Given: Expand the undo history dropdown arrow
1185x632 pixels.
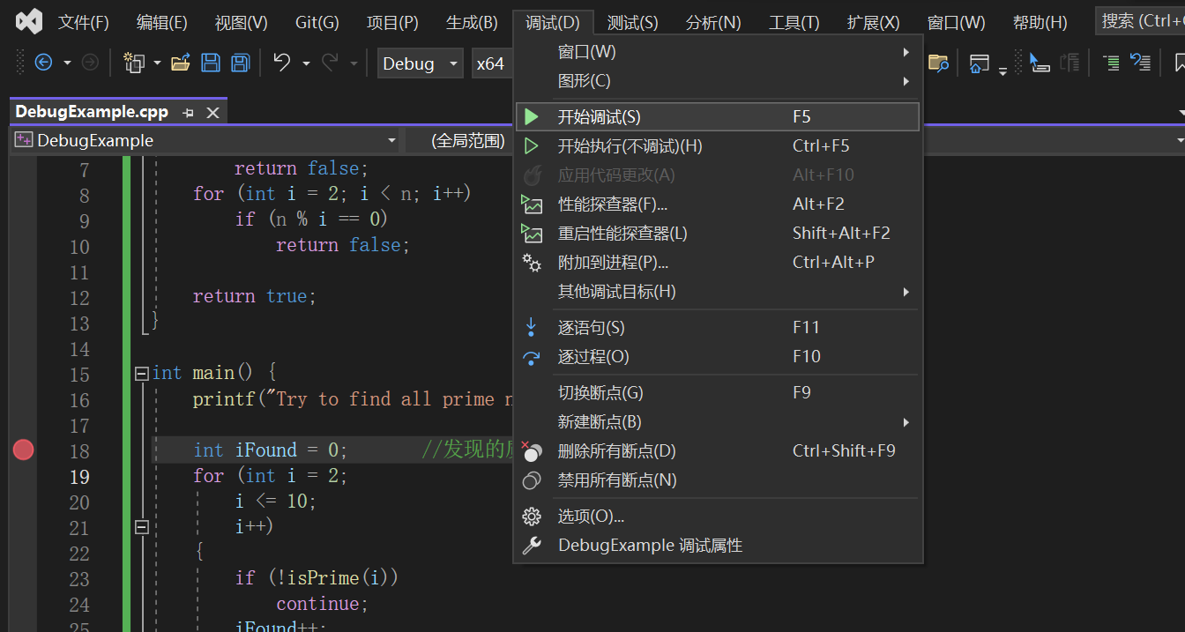Looking at the screenshot, I should tap(306, 63).
